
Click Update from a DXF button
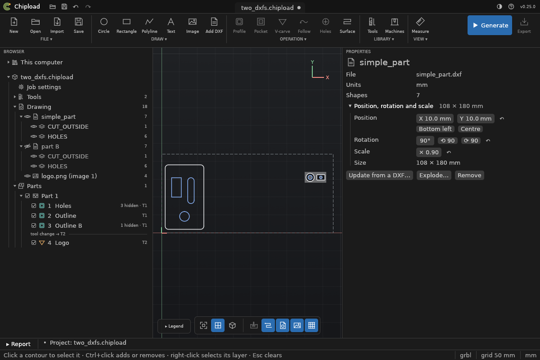(x=379, y=175)
